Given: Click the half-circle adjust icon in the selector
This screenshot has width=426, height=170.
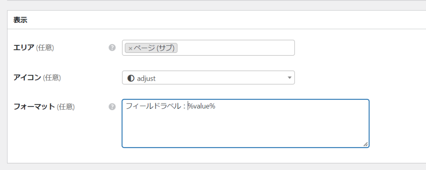Looking at the screenshot, I should point(131,78).
